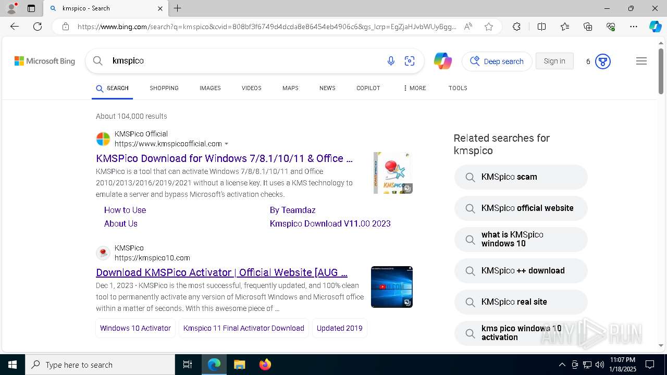Open the Extensions puzzle icon
The height and width of the screenshot is (375, 667).
516,27
